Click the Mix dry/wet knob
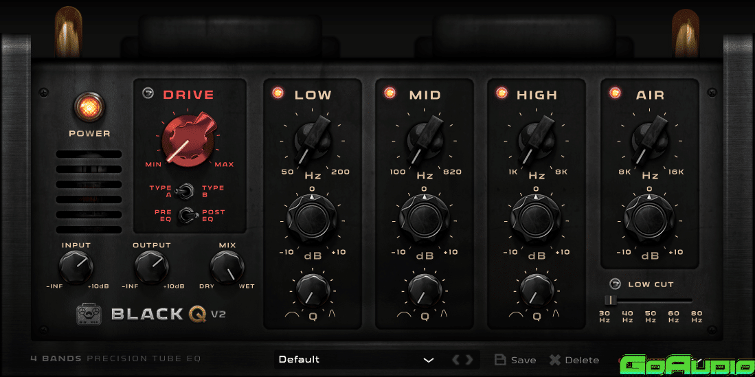Image resolution: width=755 pixels, height=377 pixels. (x=227, y=266)
